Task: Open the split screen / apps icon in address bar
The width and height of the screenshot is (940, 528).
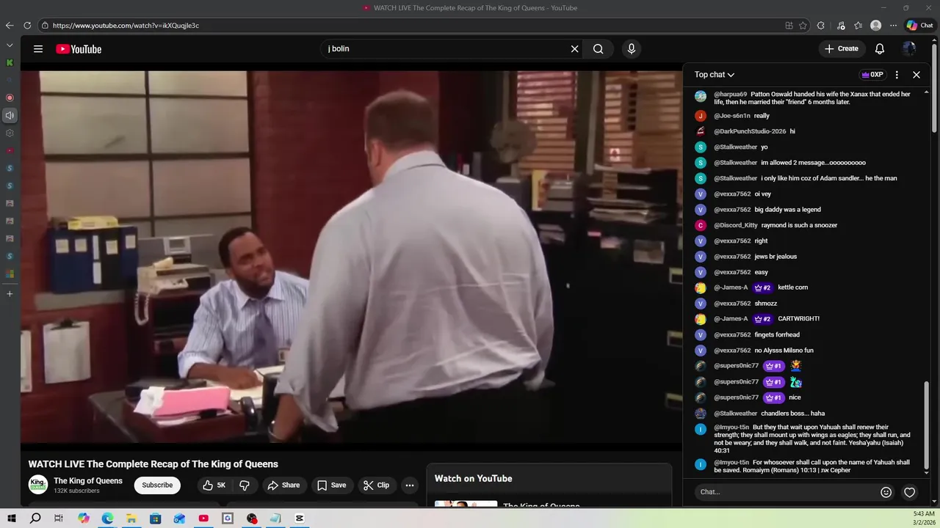Action: [x=789, y=25]
